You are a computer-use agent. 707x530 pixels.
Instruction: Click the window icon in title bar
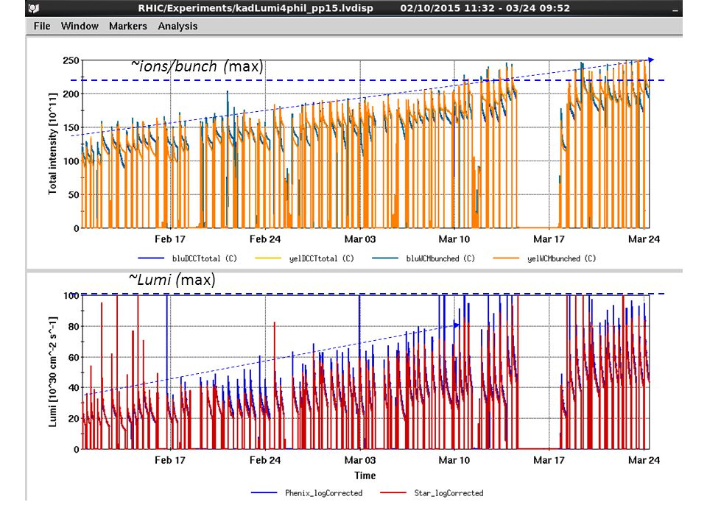click(x=34, y=8)
